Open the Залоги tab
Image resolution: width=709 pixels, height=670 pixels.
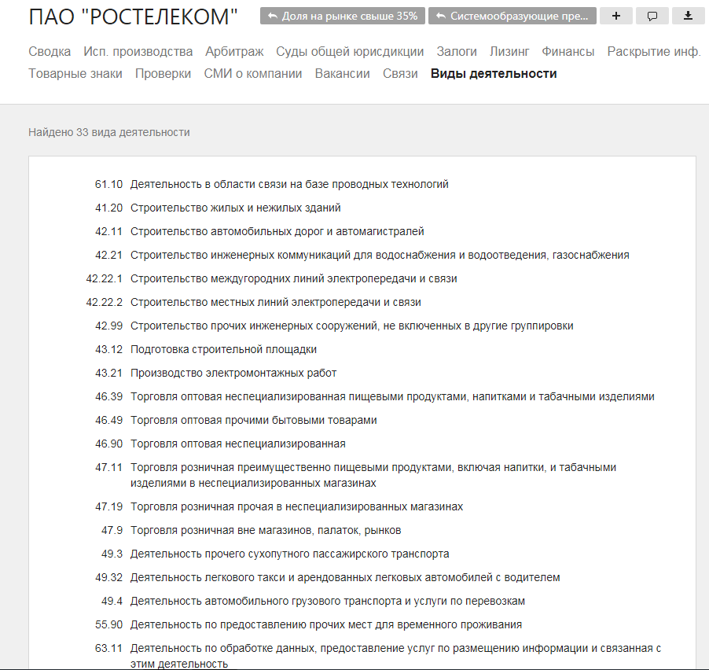(457, 52)
